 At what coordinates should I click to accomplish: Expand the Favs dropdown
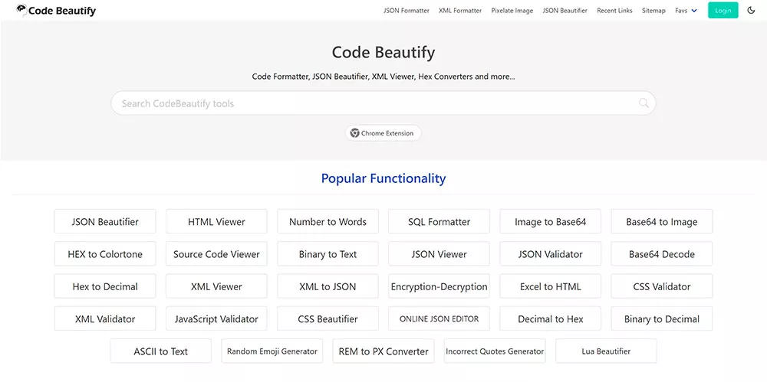(686, 10)
